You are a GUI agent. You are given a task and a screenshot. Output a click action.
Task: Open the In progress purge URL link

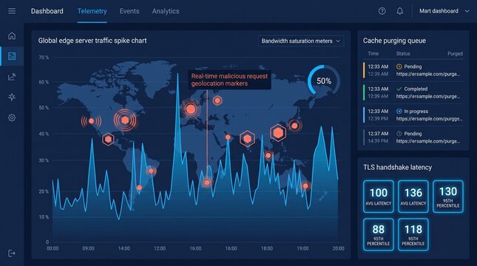pyautogui.click(x=429, y=119)
